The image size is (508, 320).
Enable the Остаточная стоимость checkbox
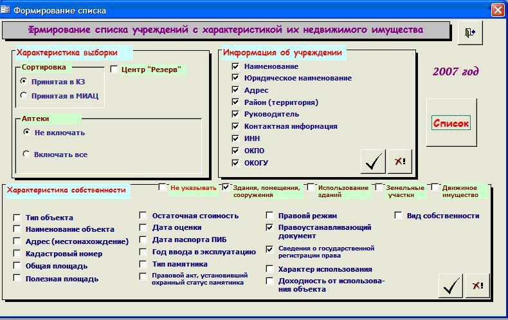[x=143, y=216]
